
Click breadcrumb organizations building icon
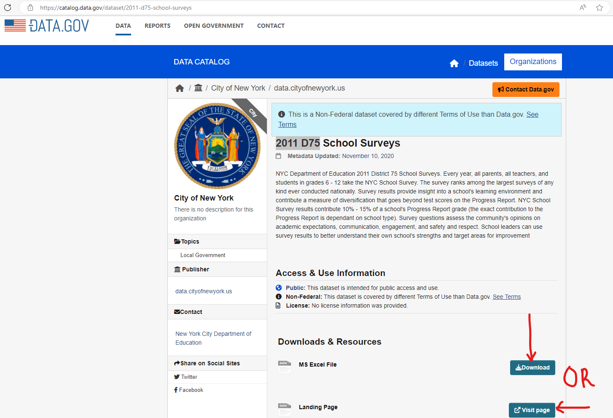click(198, 88)
